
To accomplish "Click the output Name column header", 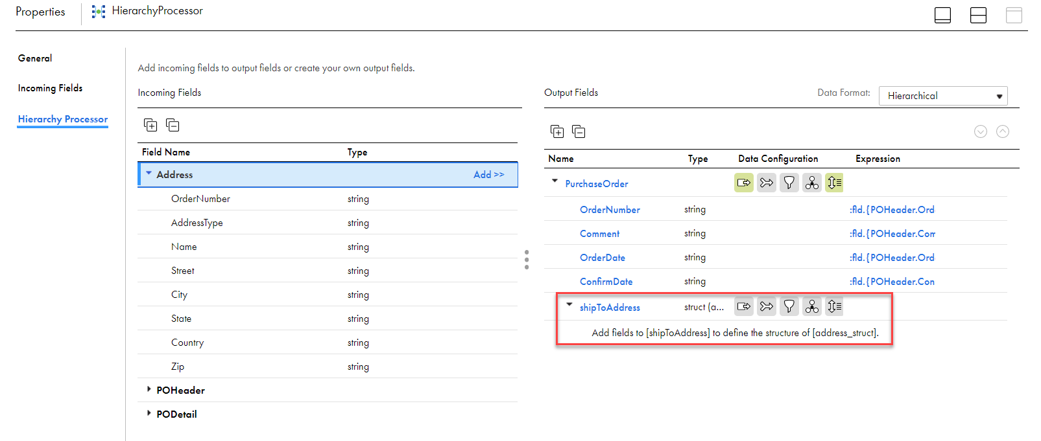I will click(x=561, y=159).
